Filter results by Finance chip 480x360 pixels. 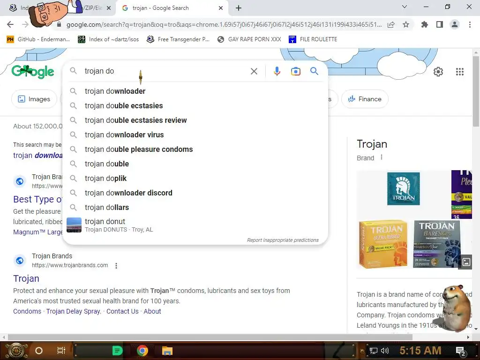click(x=365, y=99)
